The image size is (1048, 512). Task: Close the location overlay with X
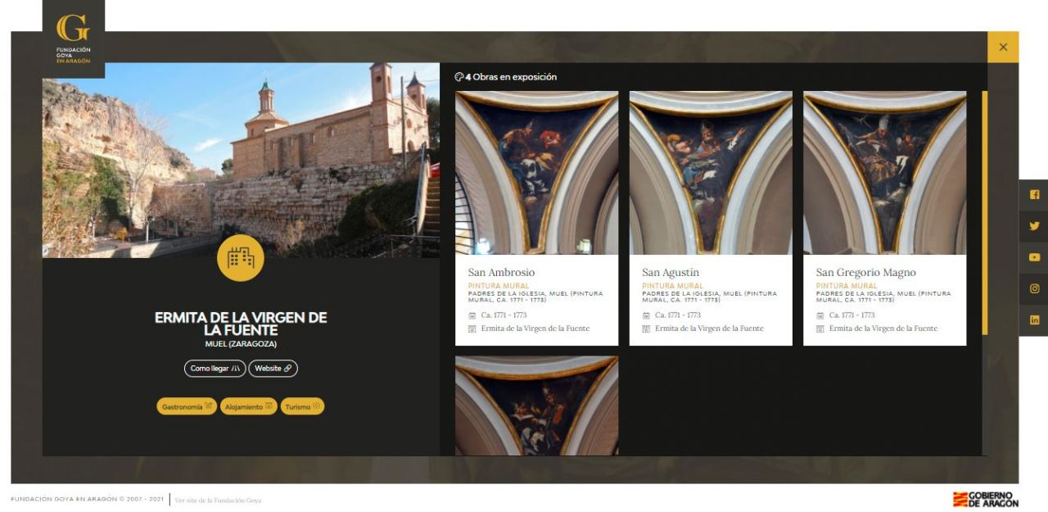tap(1003, 48)
